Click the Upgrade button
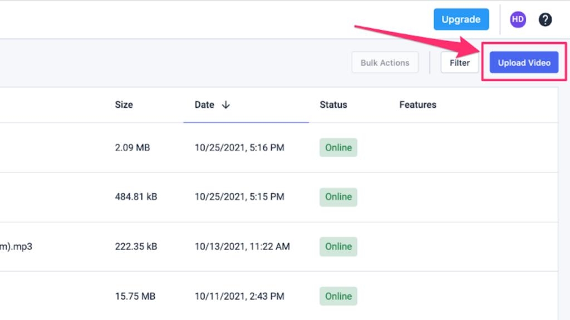Image resolution: width=570 pixels, height=320 pixels. pyautogui.click(x=461, y=19)
